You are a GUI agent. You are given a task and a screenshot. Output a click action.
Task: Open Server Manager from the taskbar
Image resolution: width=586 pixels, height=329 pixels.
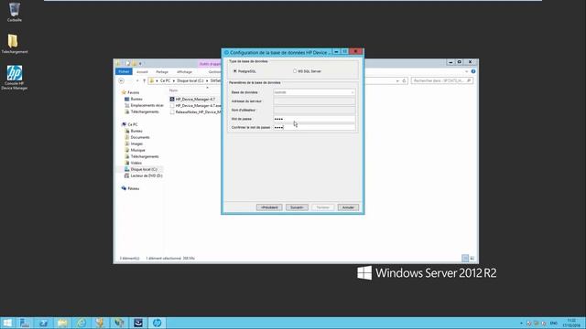pos(25,323)
